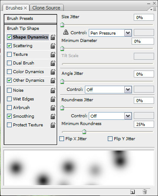Open the Roundness Jitter Control dropdown
Viewport: 158px width, 196px height.
[x=128, y=116]
